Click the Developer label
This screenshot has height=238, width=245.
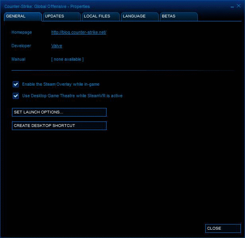(x=21, y=46)
